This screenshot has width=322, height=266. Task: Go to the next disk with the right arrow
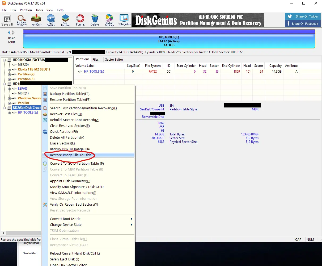click(x=13, y=32)
